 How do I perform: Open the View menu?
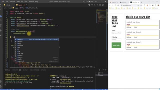coord(18,2)
